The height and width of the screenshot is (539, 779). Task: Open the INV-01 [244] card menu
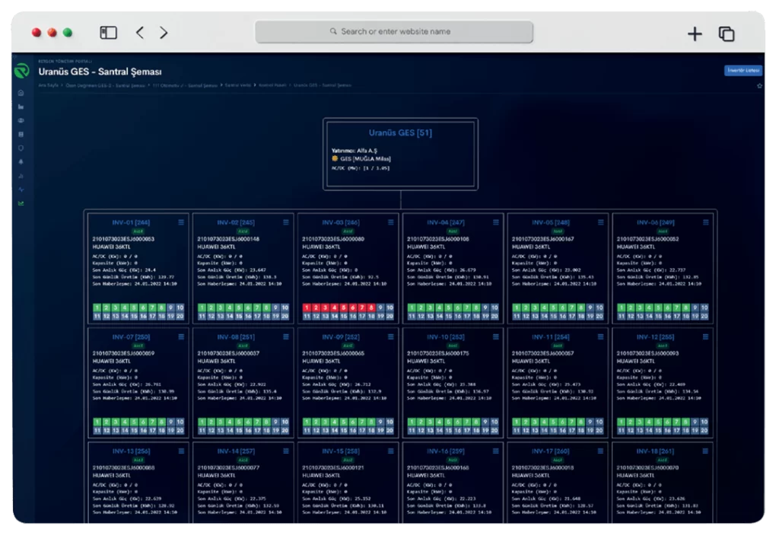pos(181,222)
